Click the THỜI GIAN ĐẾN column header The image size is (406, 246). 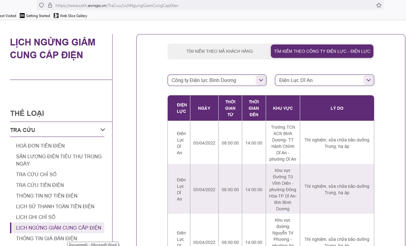tap(254, 108)
